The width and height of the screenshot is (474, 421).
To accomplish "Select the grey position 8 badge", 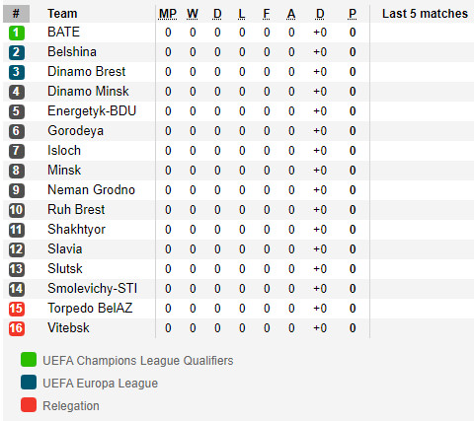I will (17, 171).
